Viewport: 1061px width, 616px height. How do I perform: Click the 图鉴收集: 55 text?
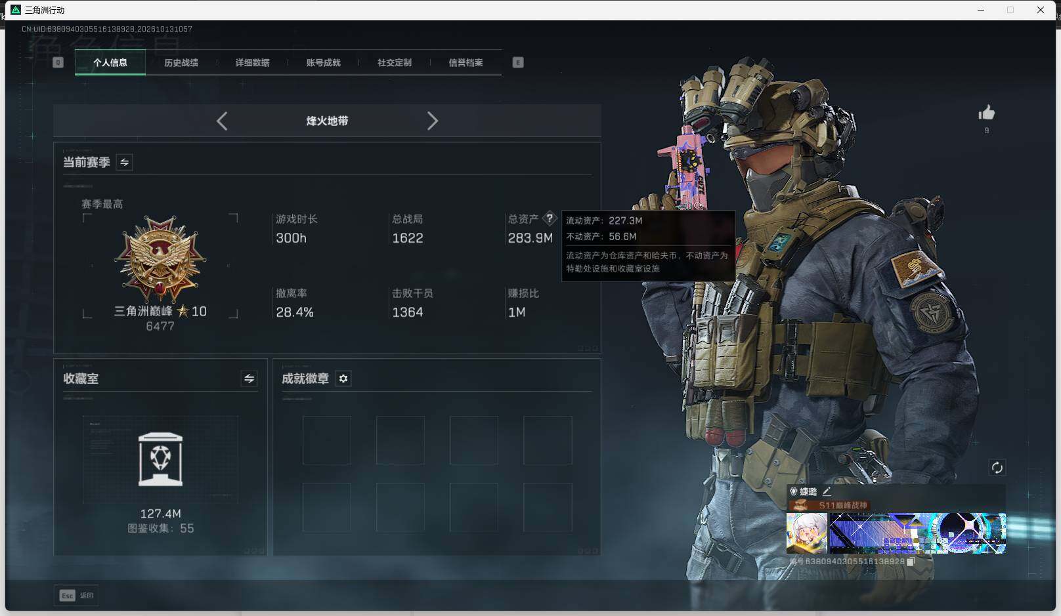pos(160,528)
